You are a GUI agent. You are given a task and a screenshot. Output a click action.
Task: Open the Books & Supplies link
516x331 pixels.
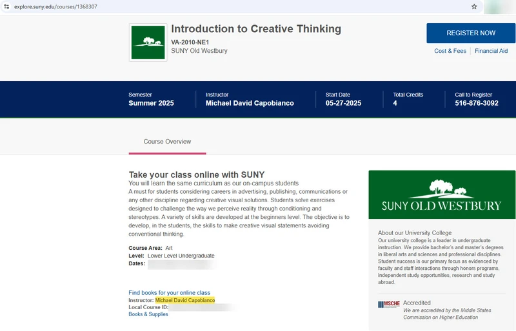(x=148, y=314)
